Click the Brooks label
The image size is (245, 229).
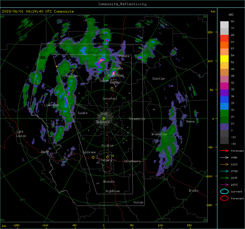[194, 191]
